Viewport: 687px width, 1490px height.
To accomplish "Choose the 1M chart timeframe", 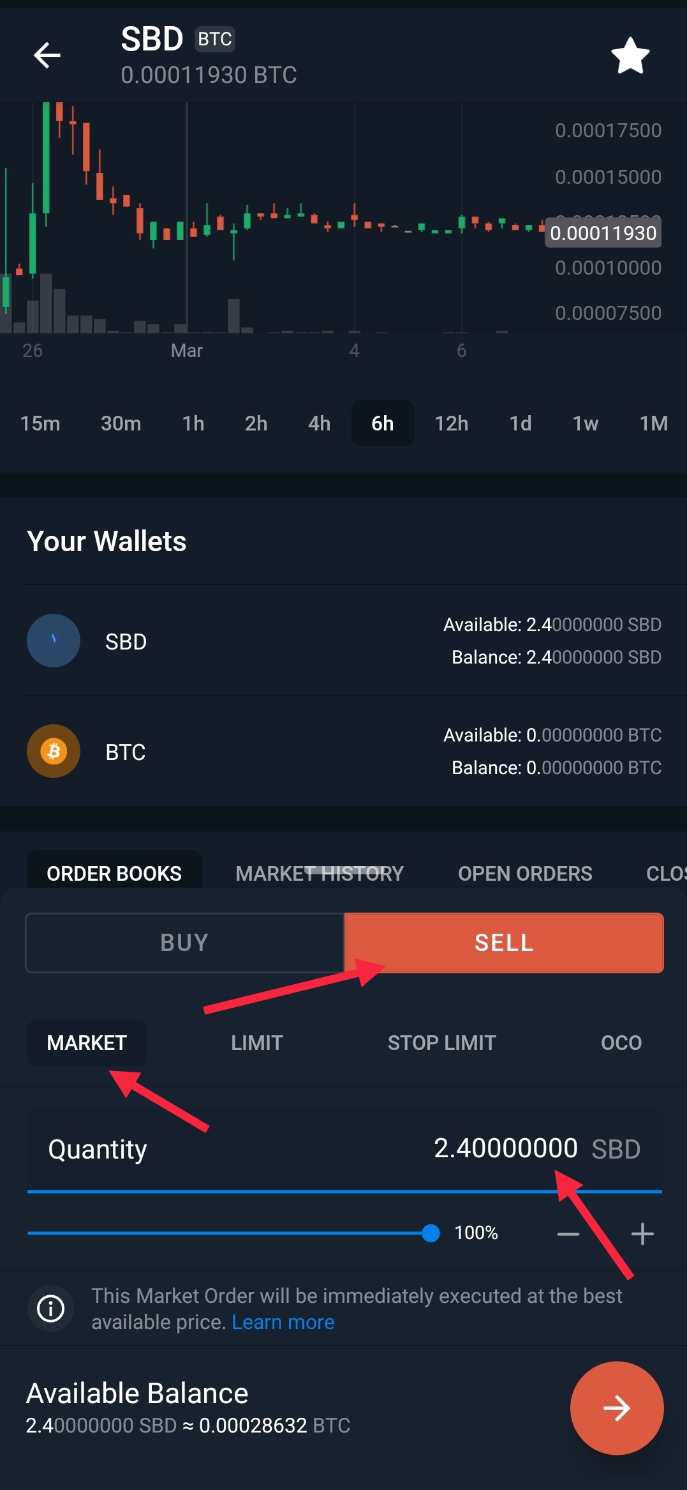I will [653, 423].
